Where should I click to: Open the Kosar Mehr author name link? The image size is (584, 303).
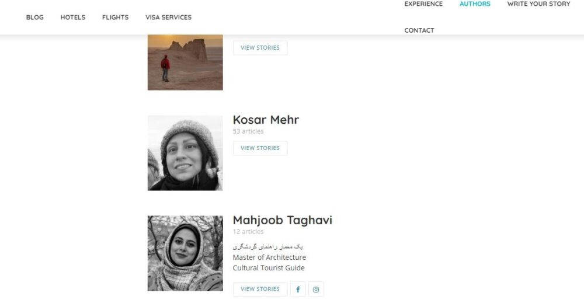[x=266, y=120]
